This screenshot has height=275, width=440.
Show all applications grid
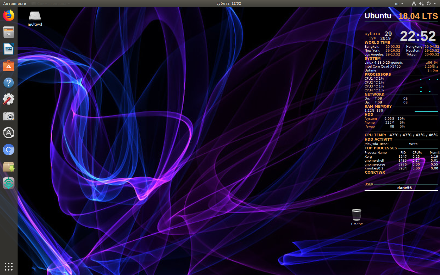click(x=9, y=266)
